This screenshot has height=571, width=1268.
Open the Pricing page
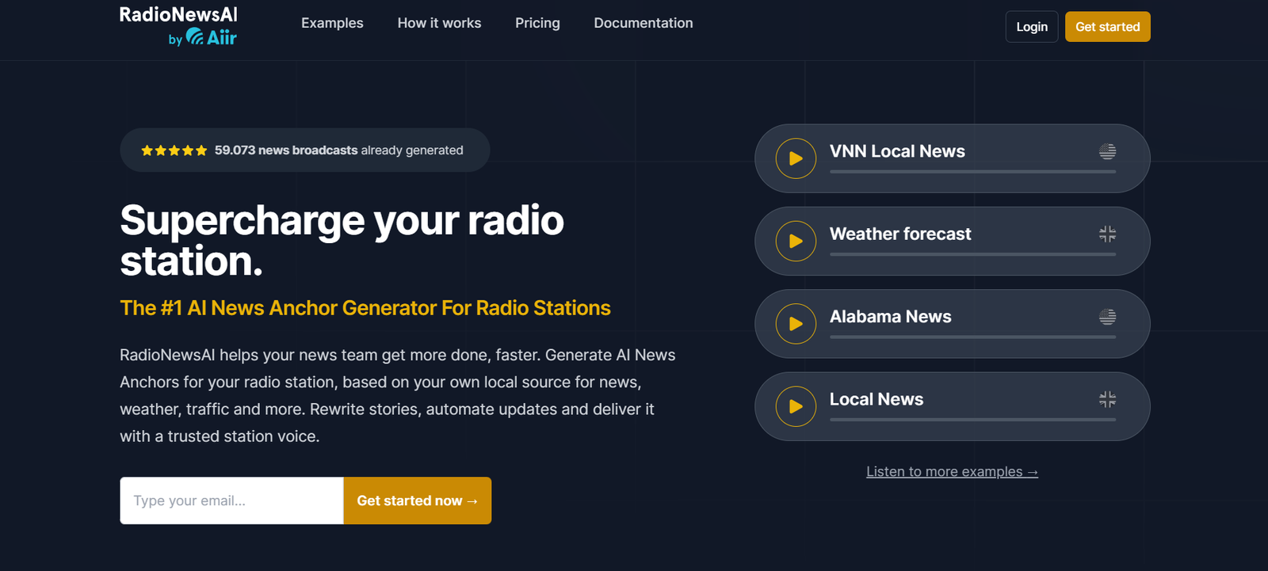pyautogui.click(x=537, y=23)
